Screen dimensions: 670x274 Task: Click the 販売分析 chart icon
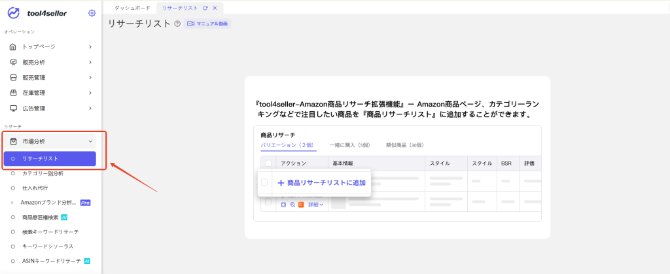(x=13, y=62)
